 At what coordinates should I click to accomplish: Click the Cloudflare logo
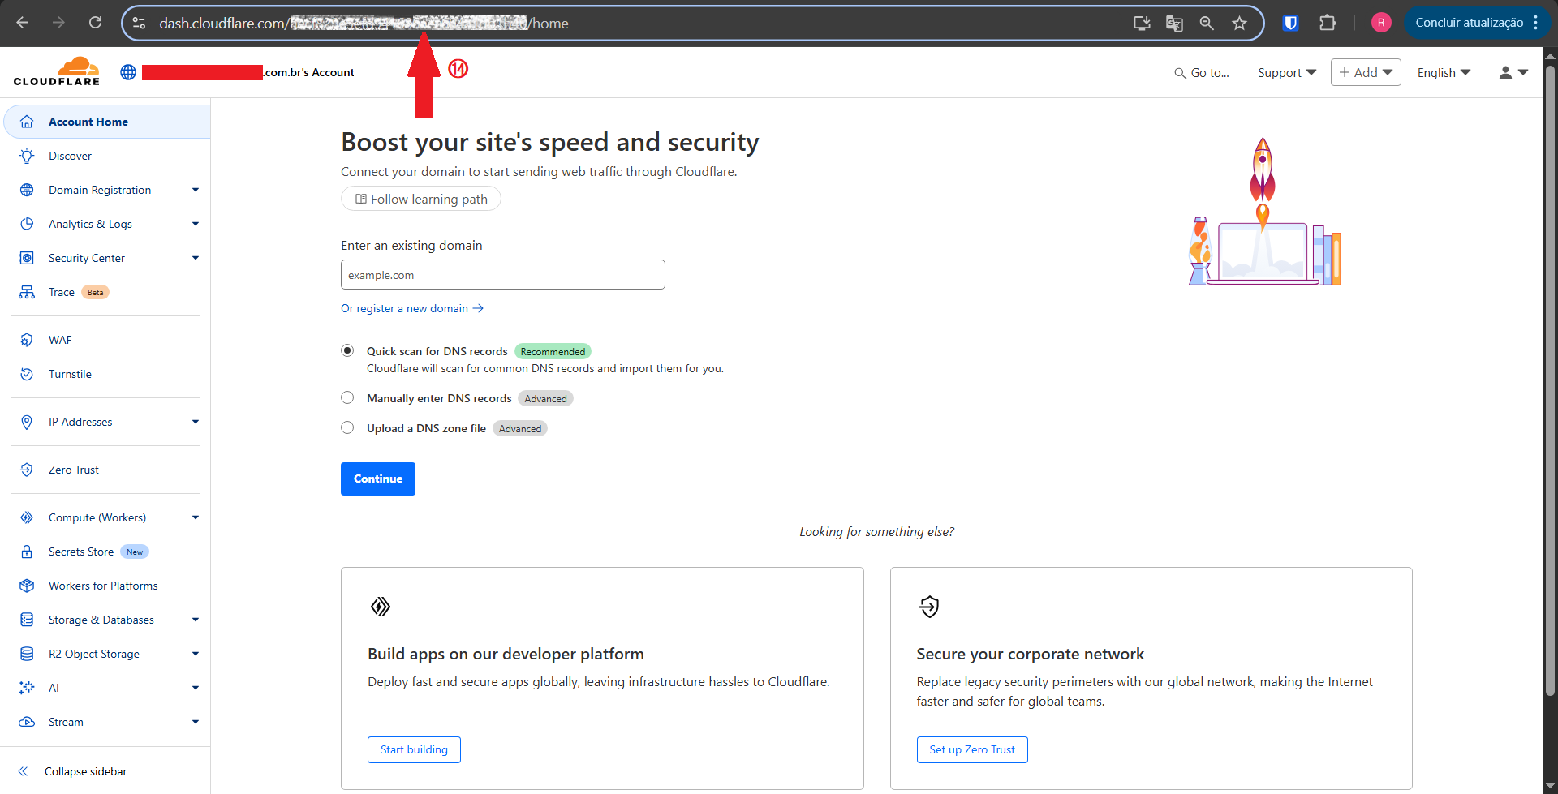pos(57,71)
